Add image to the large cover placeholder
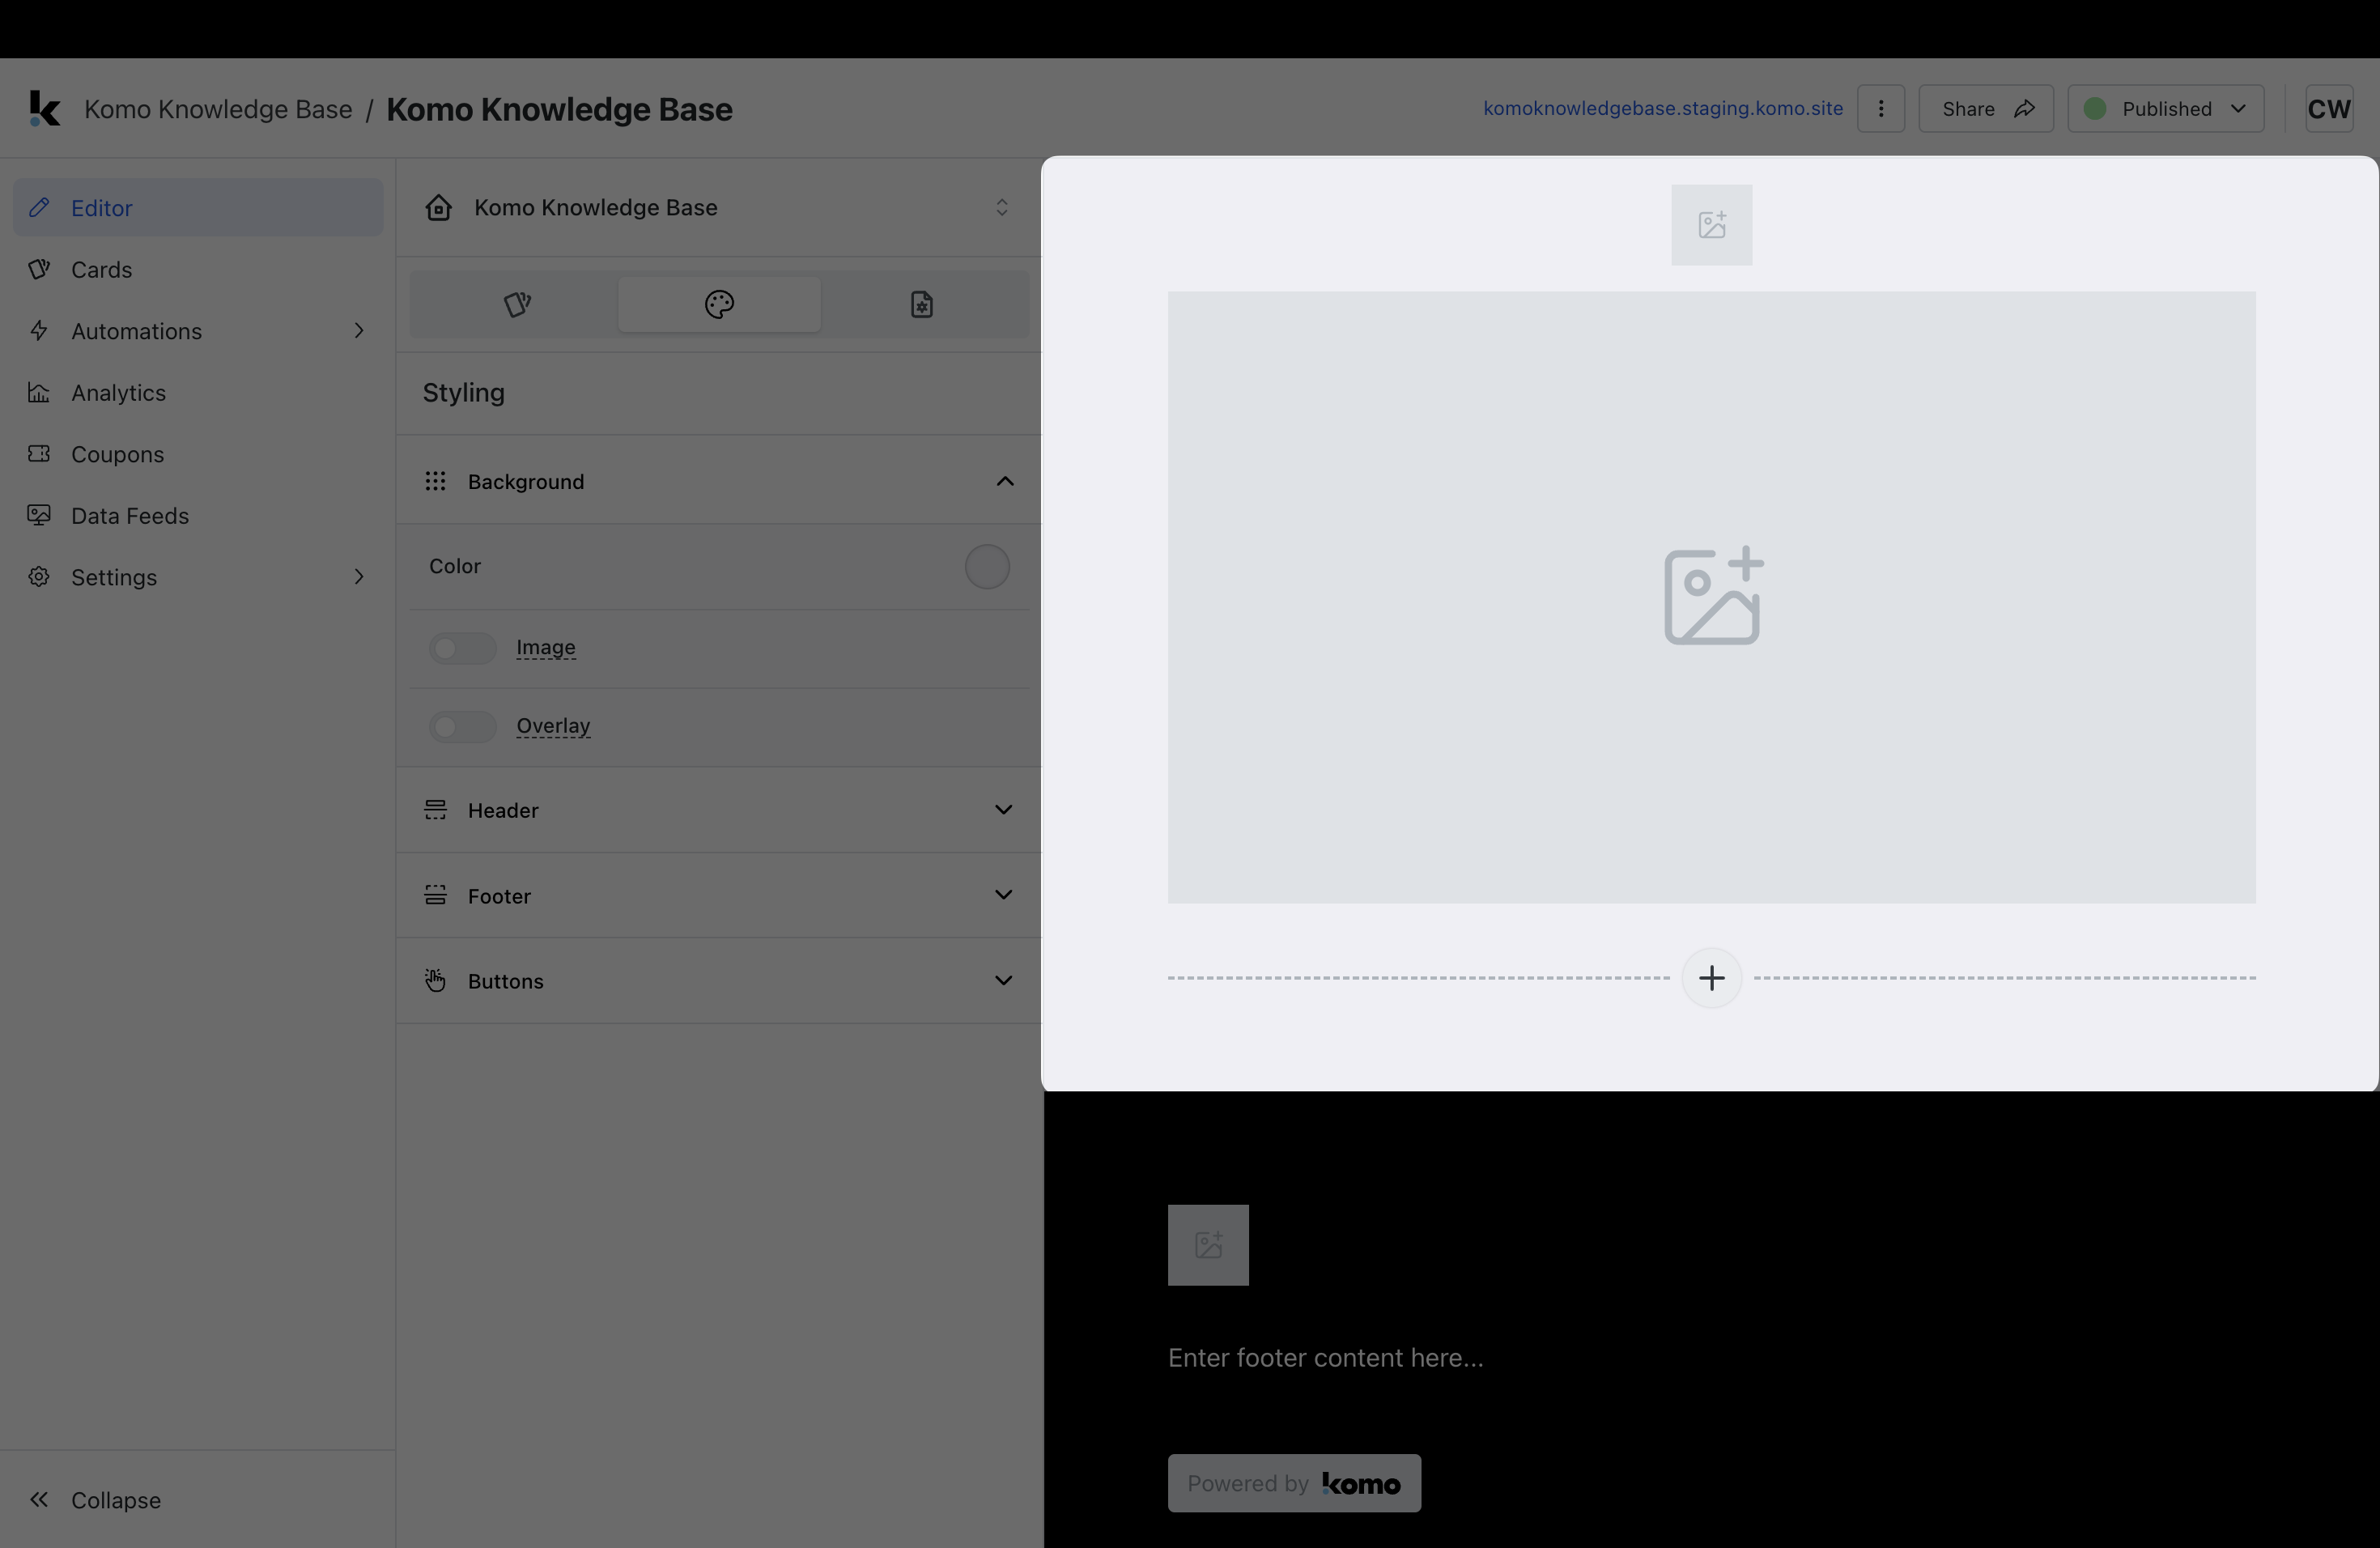Screen dimensions: 2380x1548 coord(1711,597)
